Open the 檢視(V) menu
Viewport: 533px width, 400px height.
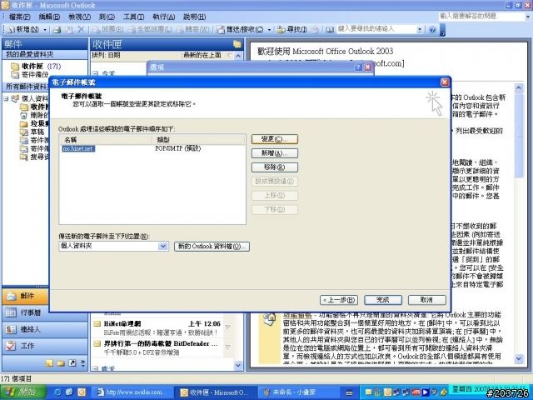(x=79, y=17)
